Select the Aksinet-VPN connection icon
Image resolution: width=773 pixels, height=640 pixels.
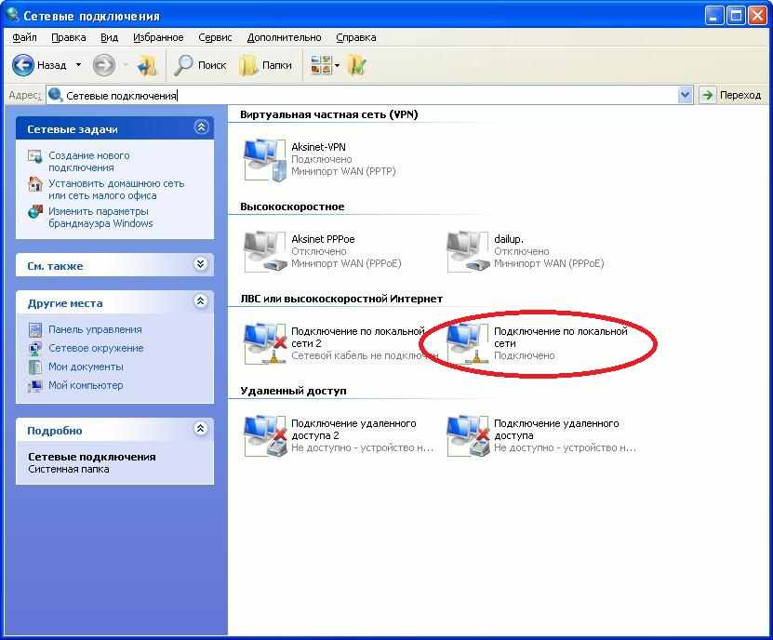265,160
